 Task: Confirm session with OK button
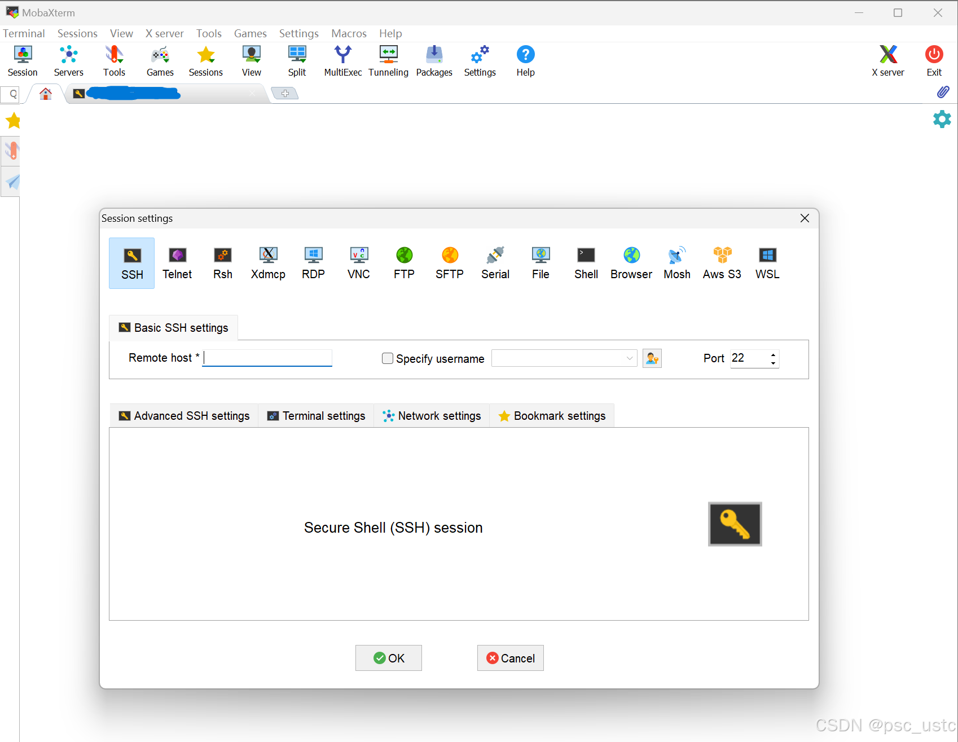click(x=389, y=658)
